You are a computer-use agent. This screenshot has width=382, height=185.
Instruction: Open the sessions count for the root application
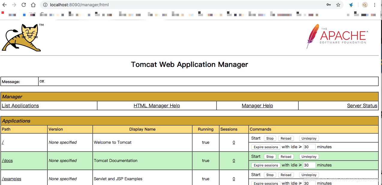coord(234,142)
